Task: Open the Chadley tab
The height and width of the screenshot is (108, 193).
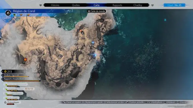Action: [x=137, y=5]
